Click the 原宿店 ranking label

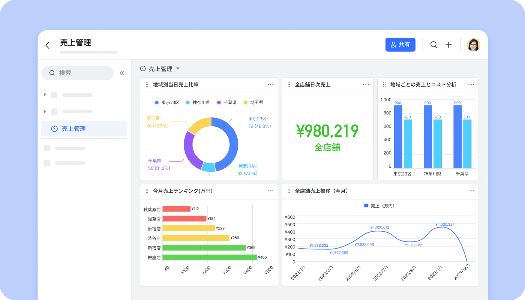[x=154, y=228]
